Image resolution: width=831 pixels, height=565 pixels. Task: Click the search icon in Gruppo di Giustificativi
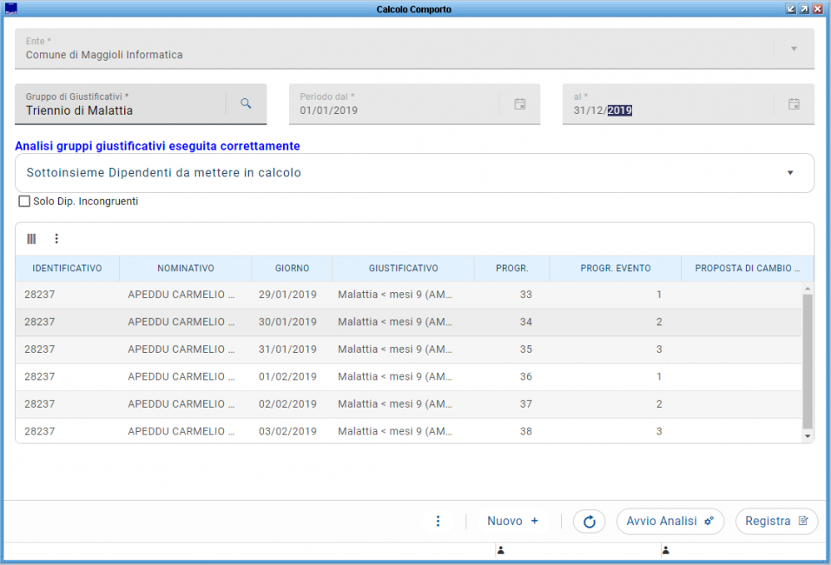pos(246,104)
